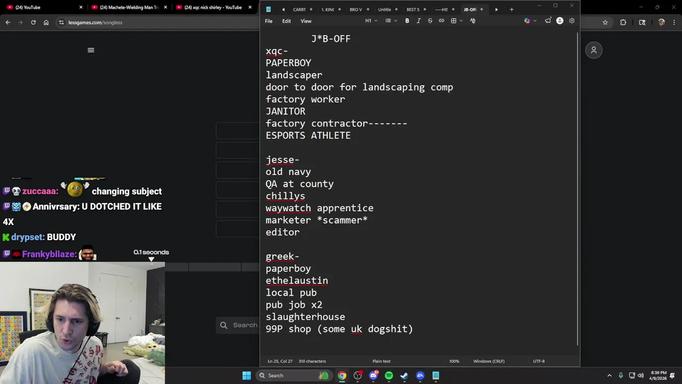Click the Notepad feedback megaphone icon

tap(548, 21)
